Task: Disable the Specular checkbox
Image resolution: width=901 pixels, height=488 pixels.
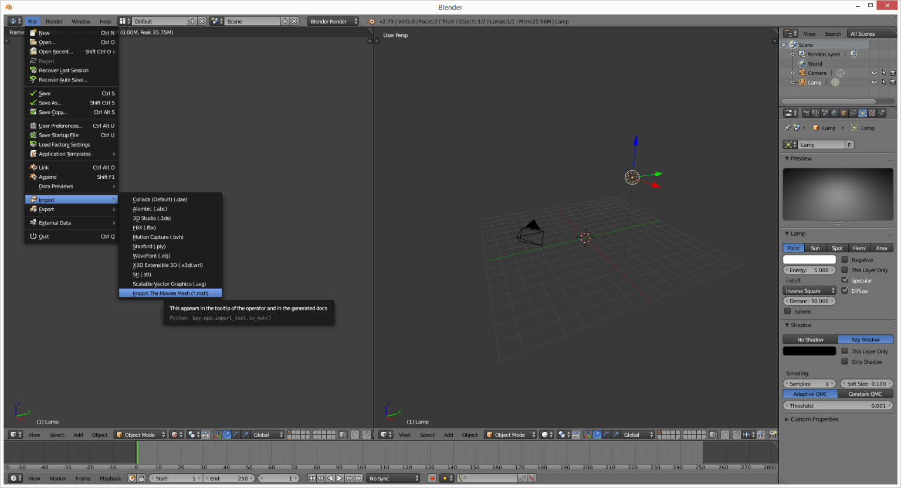Action: tap(845, 280)
